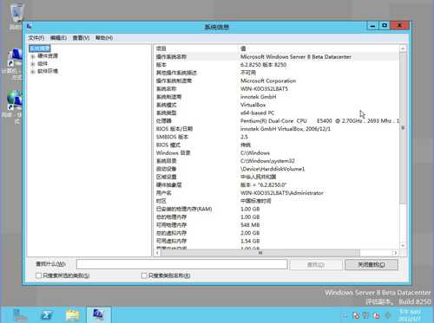The width and height of the screenshot is (434, 323).
Task: Select the \Device\HarddiskVolume1 value
Action: click(x=273, y=169)
